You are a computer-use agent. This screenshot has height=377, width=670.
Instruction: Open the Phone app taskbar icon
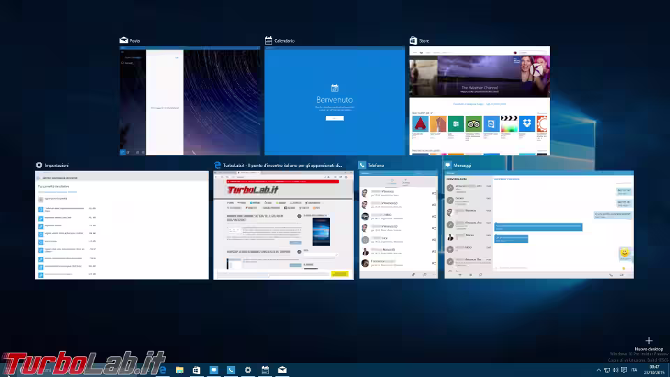231,370
